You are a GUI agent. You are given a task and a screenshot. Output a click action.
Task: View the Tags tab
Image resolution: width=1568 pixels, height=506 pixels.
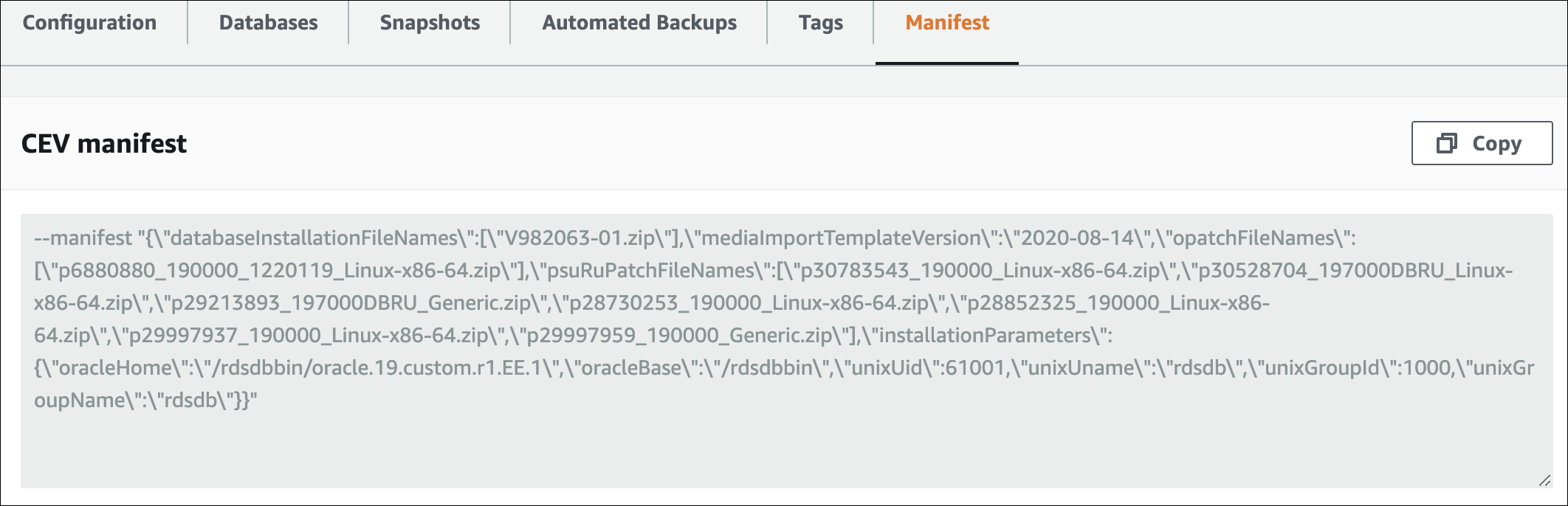820,23
